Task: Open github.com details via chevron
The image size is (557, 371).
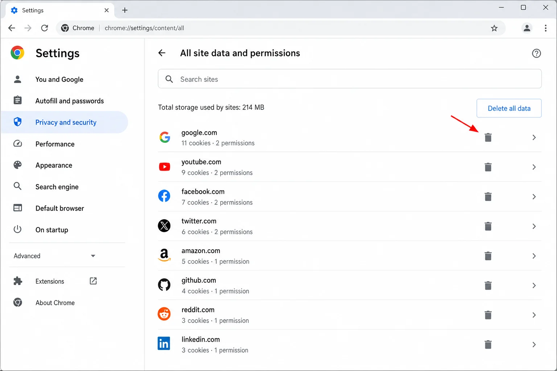Action: 534,285
